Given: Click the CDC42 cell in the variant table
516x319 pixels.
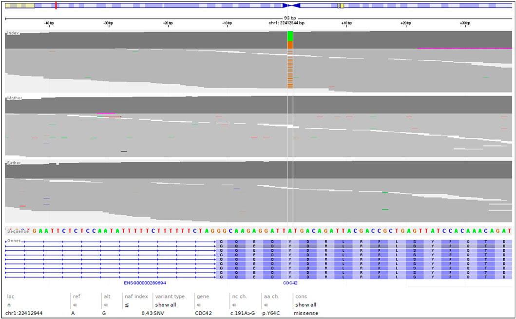Looking at the screenshot, I should click(x=203, y=313).
